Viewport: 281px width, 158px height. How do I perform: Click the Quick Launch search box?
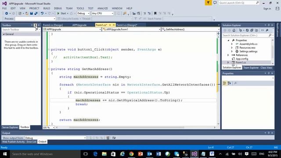coord(239,3)
